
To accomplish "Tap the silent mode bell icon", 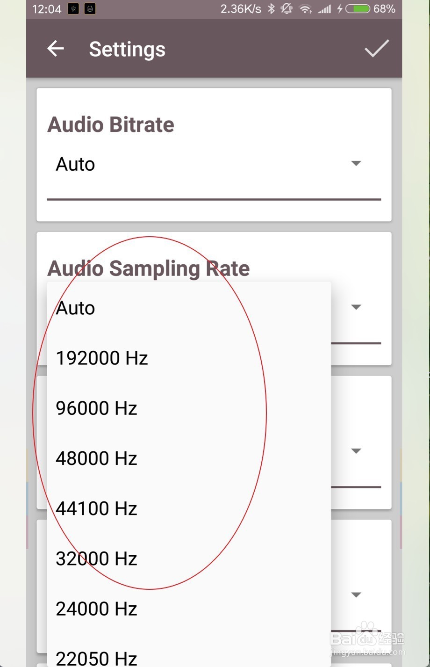I will 287,9.
